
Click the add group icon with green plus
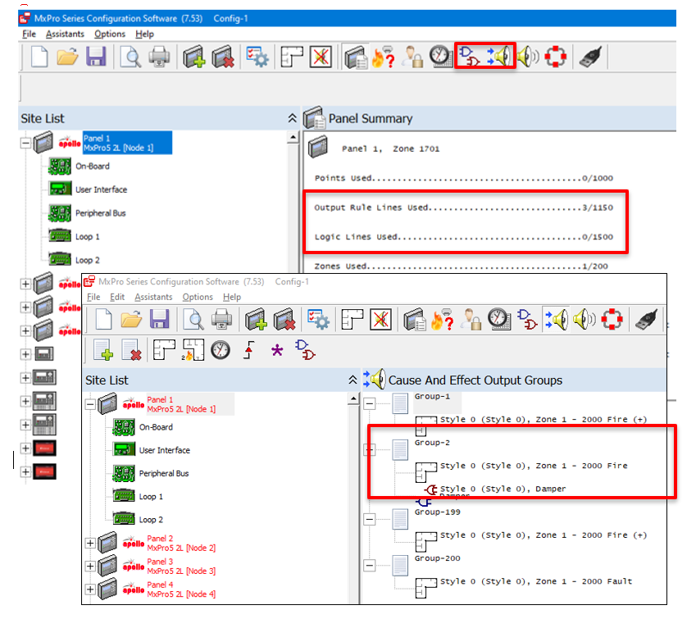103,350
